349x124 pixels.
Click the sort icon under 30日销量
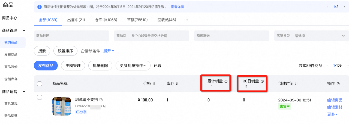point(245,86)
